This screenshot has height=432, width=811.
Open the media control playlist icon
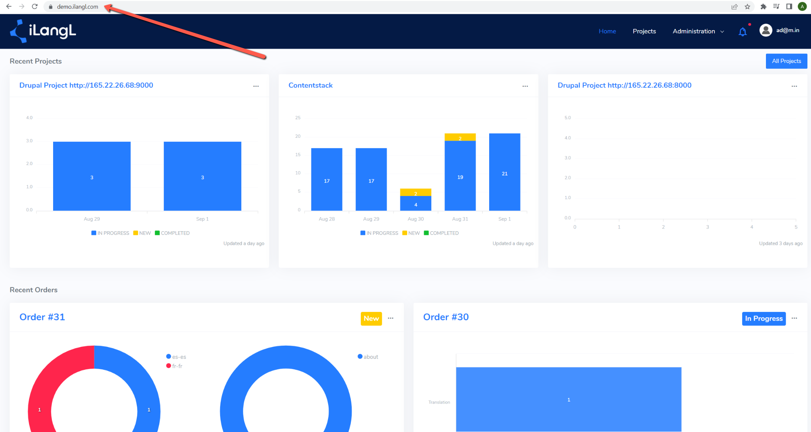tap(776, 6)
